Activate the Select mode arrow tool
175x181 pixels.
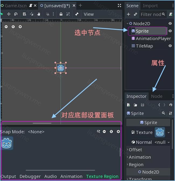[x=2, y=14]
